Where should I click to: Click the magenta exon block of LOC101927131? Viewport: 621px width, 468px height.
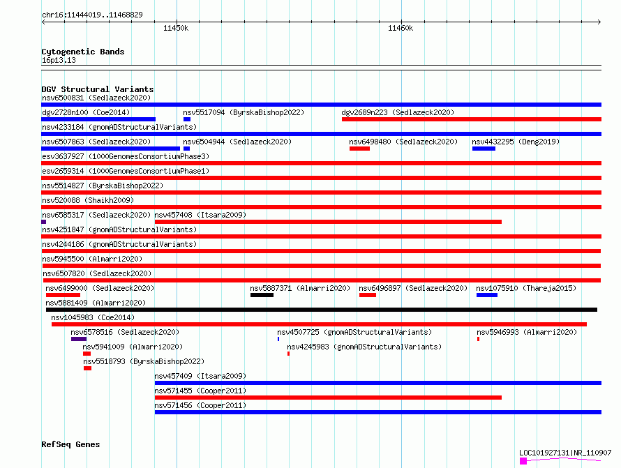[523, 461]
